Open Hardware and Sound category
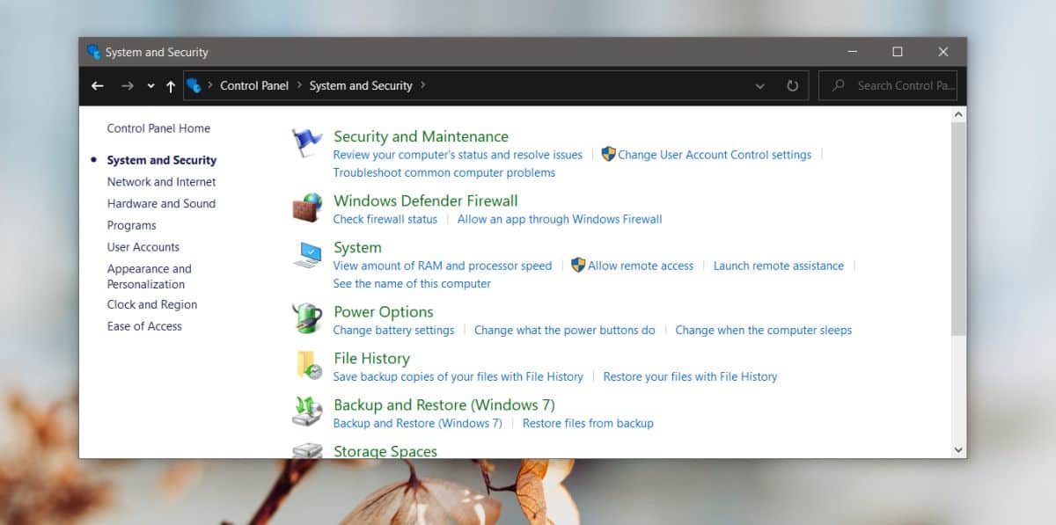Screen dimensions: 1056x525 tap(161, 203)
